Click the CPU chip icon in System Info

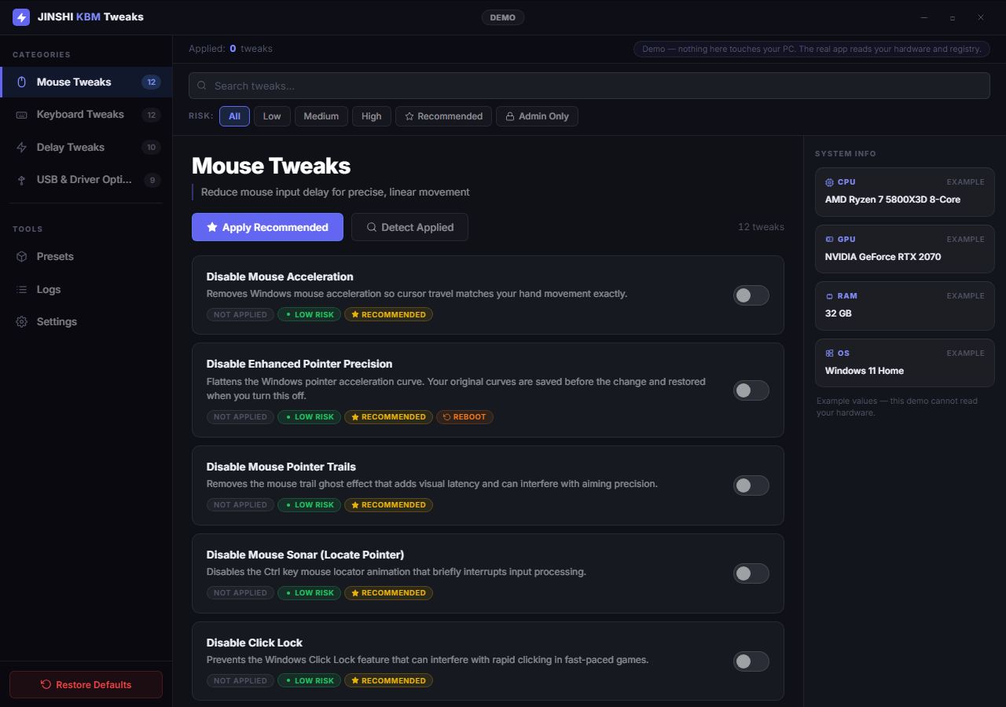coord(829,182)
